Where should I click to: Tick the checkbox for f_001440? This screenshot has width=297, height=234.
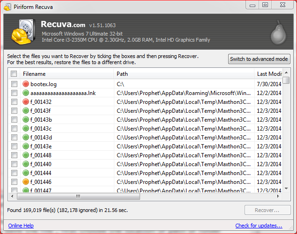pyautogui.click(x=14, y=164)
